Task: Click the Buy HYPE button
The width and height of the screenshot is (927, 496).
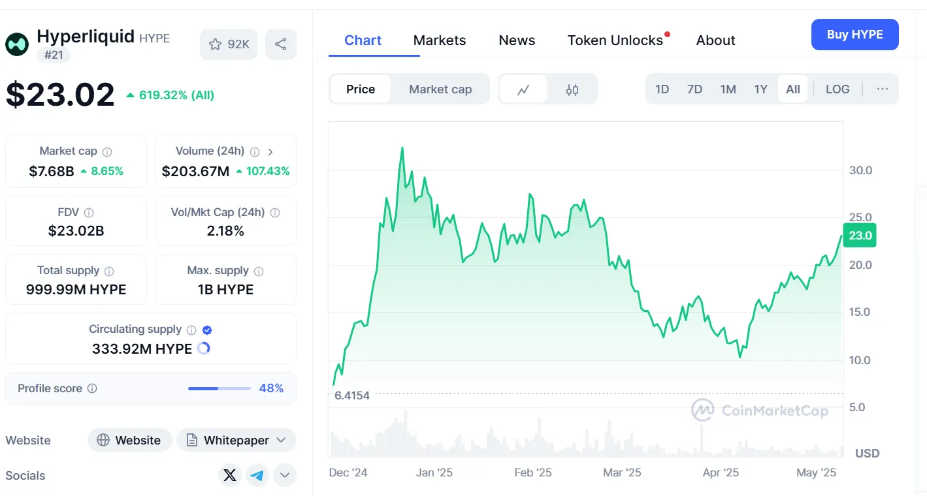Action: click(x=855, y=35)
